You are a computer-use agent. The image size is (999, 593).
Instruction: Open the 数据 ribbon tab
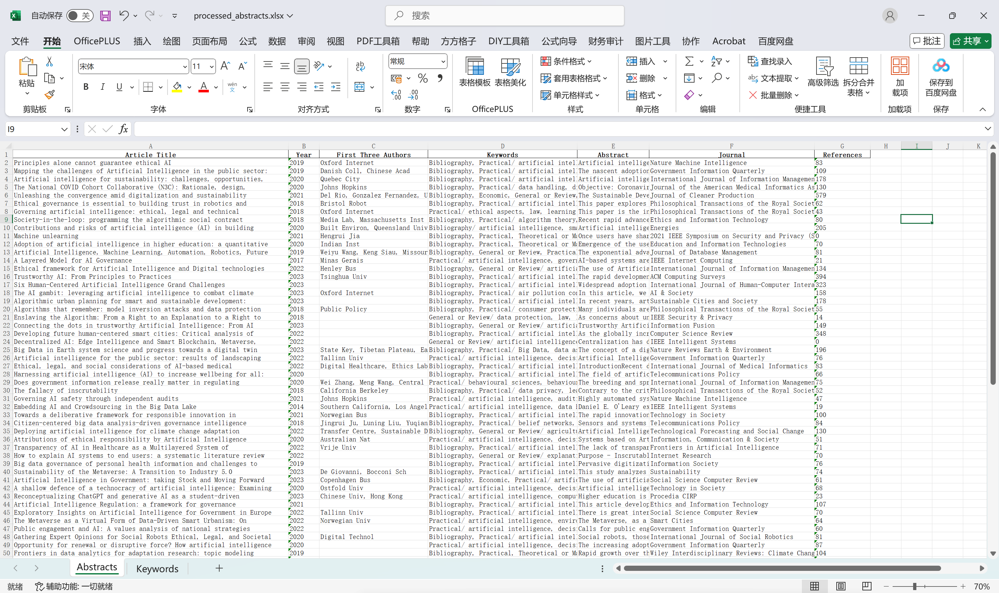277,41
